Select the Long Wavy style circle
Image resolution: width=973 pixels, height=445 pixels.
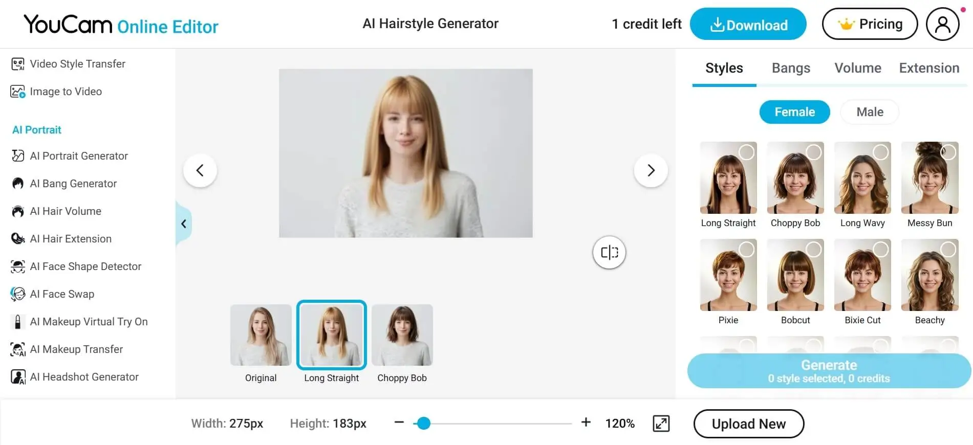880,152
